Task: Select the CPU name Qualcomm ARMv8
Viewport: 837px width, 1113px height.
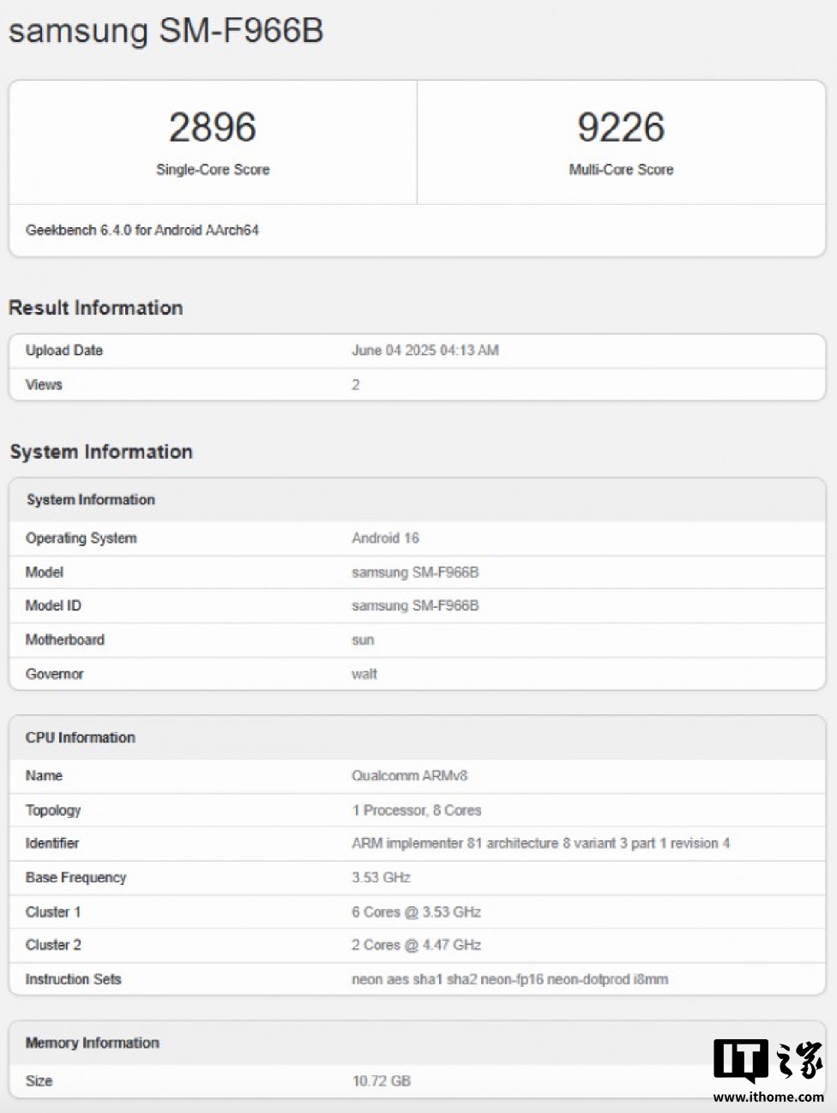Action: pyautogui.click(x=409, y=775)
